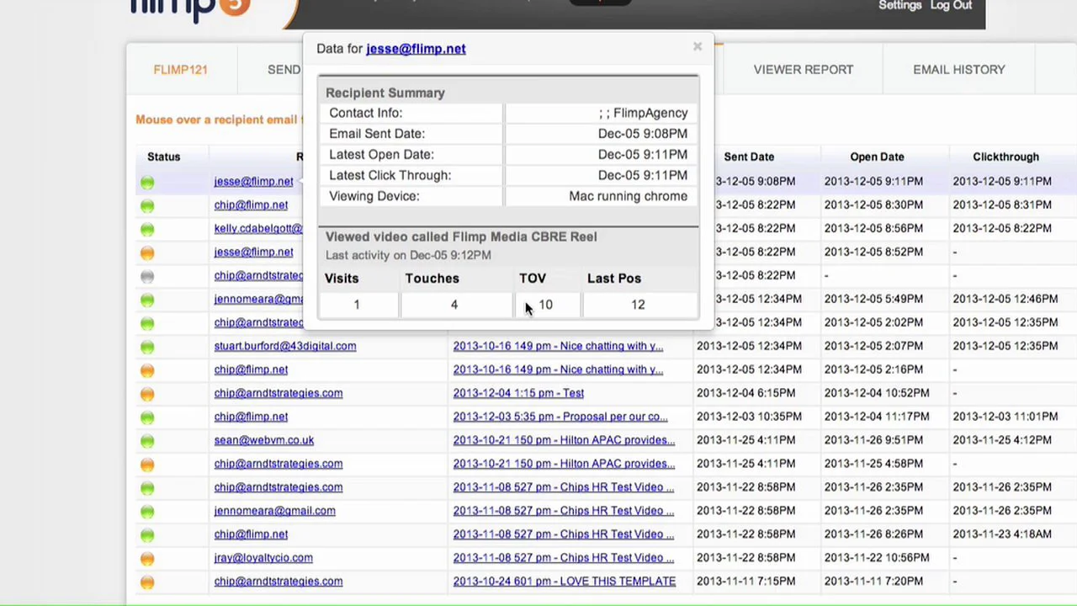Click green status icon for jennomeara@gmail.com row
Screen dimensions: 1077x606
tap(147, 512)
